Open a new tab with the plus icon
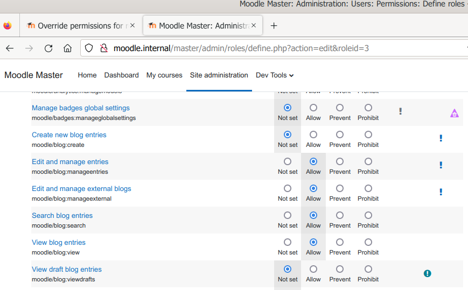Viewport: 468px width, 290px height. 274,26
